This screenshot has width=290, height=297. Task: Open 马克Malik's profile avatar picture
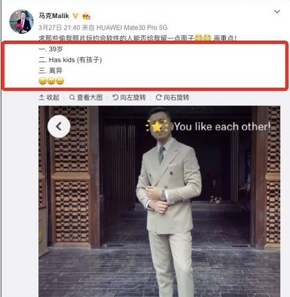(x=21, y=22)
